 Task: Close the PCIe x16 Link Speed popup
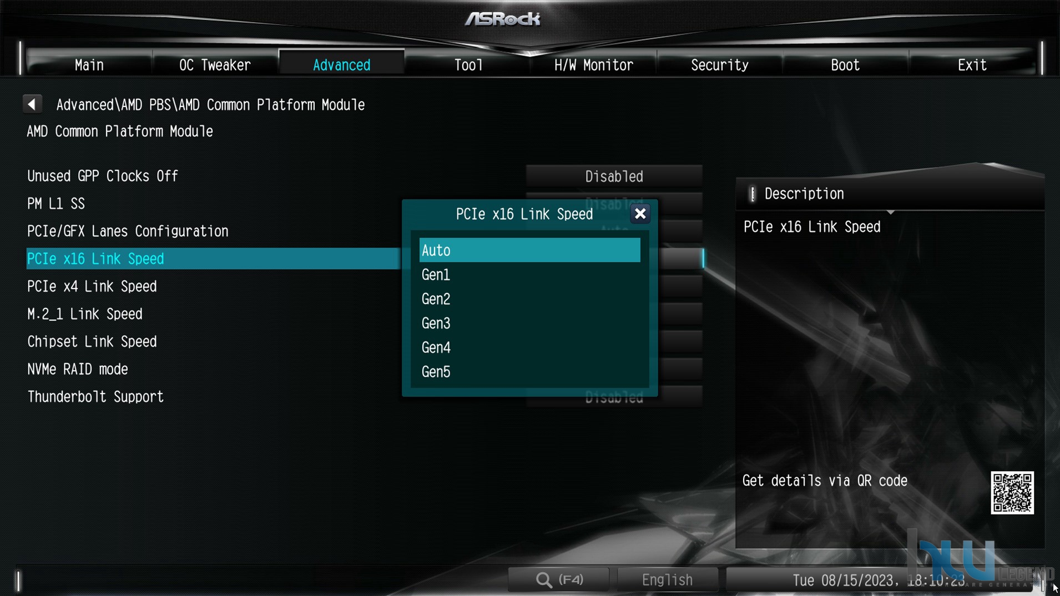[x=640, y=214]
